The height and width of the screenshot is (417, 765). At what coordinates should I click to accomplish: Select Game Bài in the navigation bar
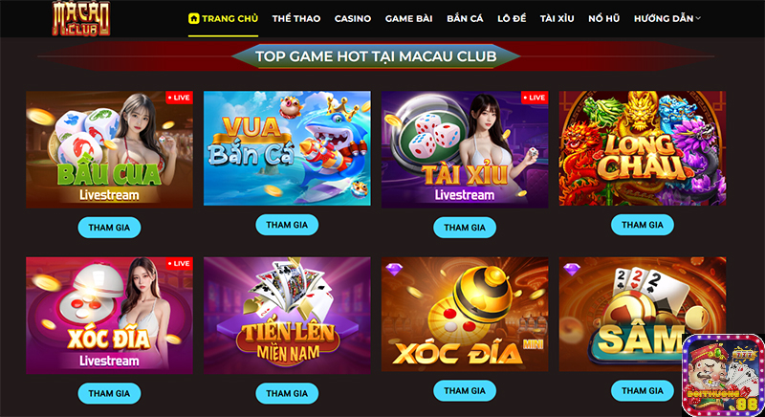(409, 18)
